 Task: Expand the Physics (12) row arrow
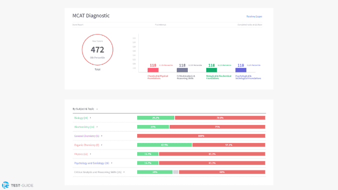click(x=90, y=154)
